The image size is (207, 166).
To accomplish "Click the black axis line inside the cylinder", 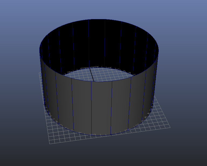I will [92, 74].
